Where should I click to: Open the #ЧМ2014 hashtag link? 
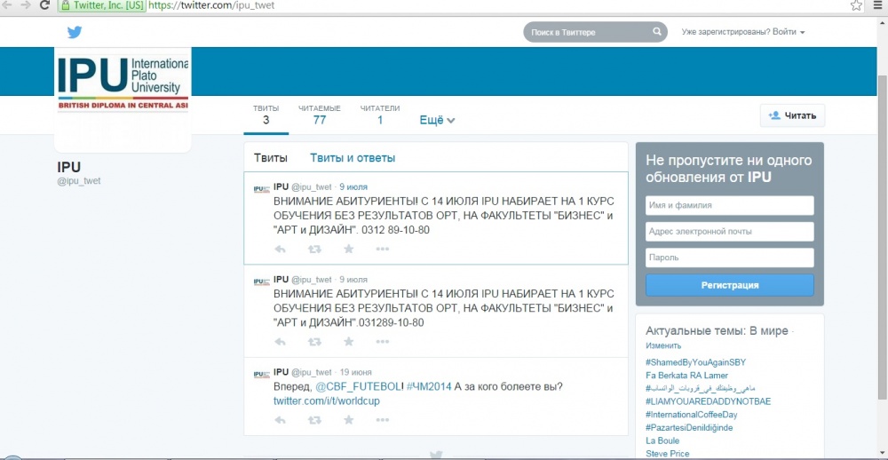pyautogui.click(x=429, y=387)
